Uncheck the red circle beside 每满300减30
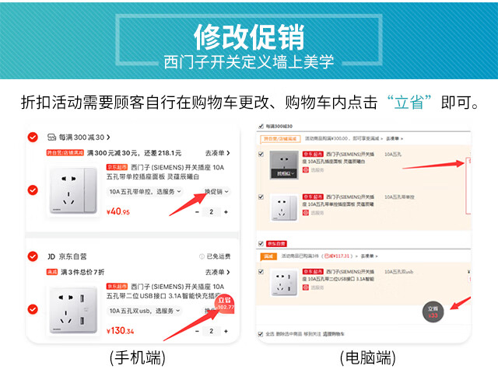498x390 pixels. click(33, 137)
